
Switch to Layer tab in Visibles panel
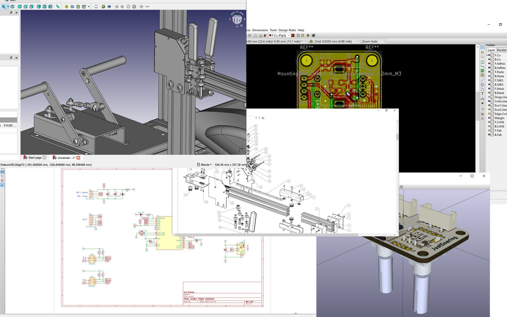pyautogui.click(x=491, y=50)
